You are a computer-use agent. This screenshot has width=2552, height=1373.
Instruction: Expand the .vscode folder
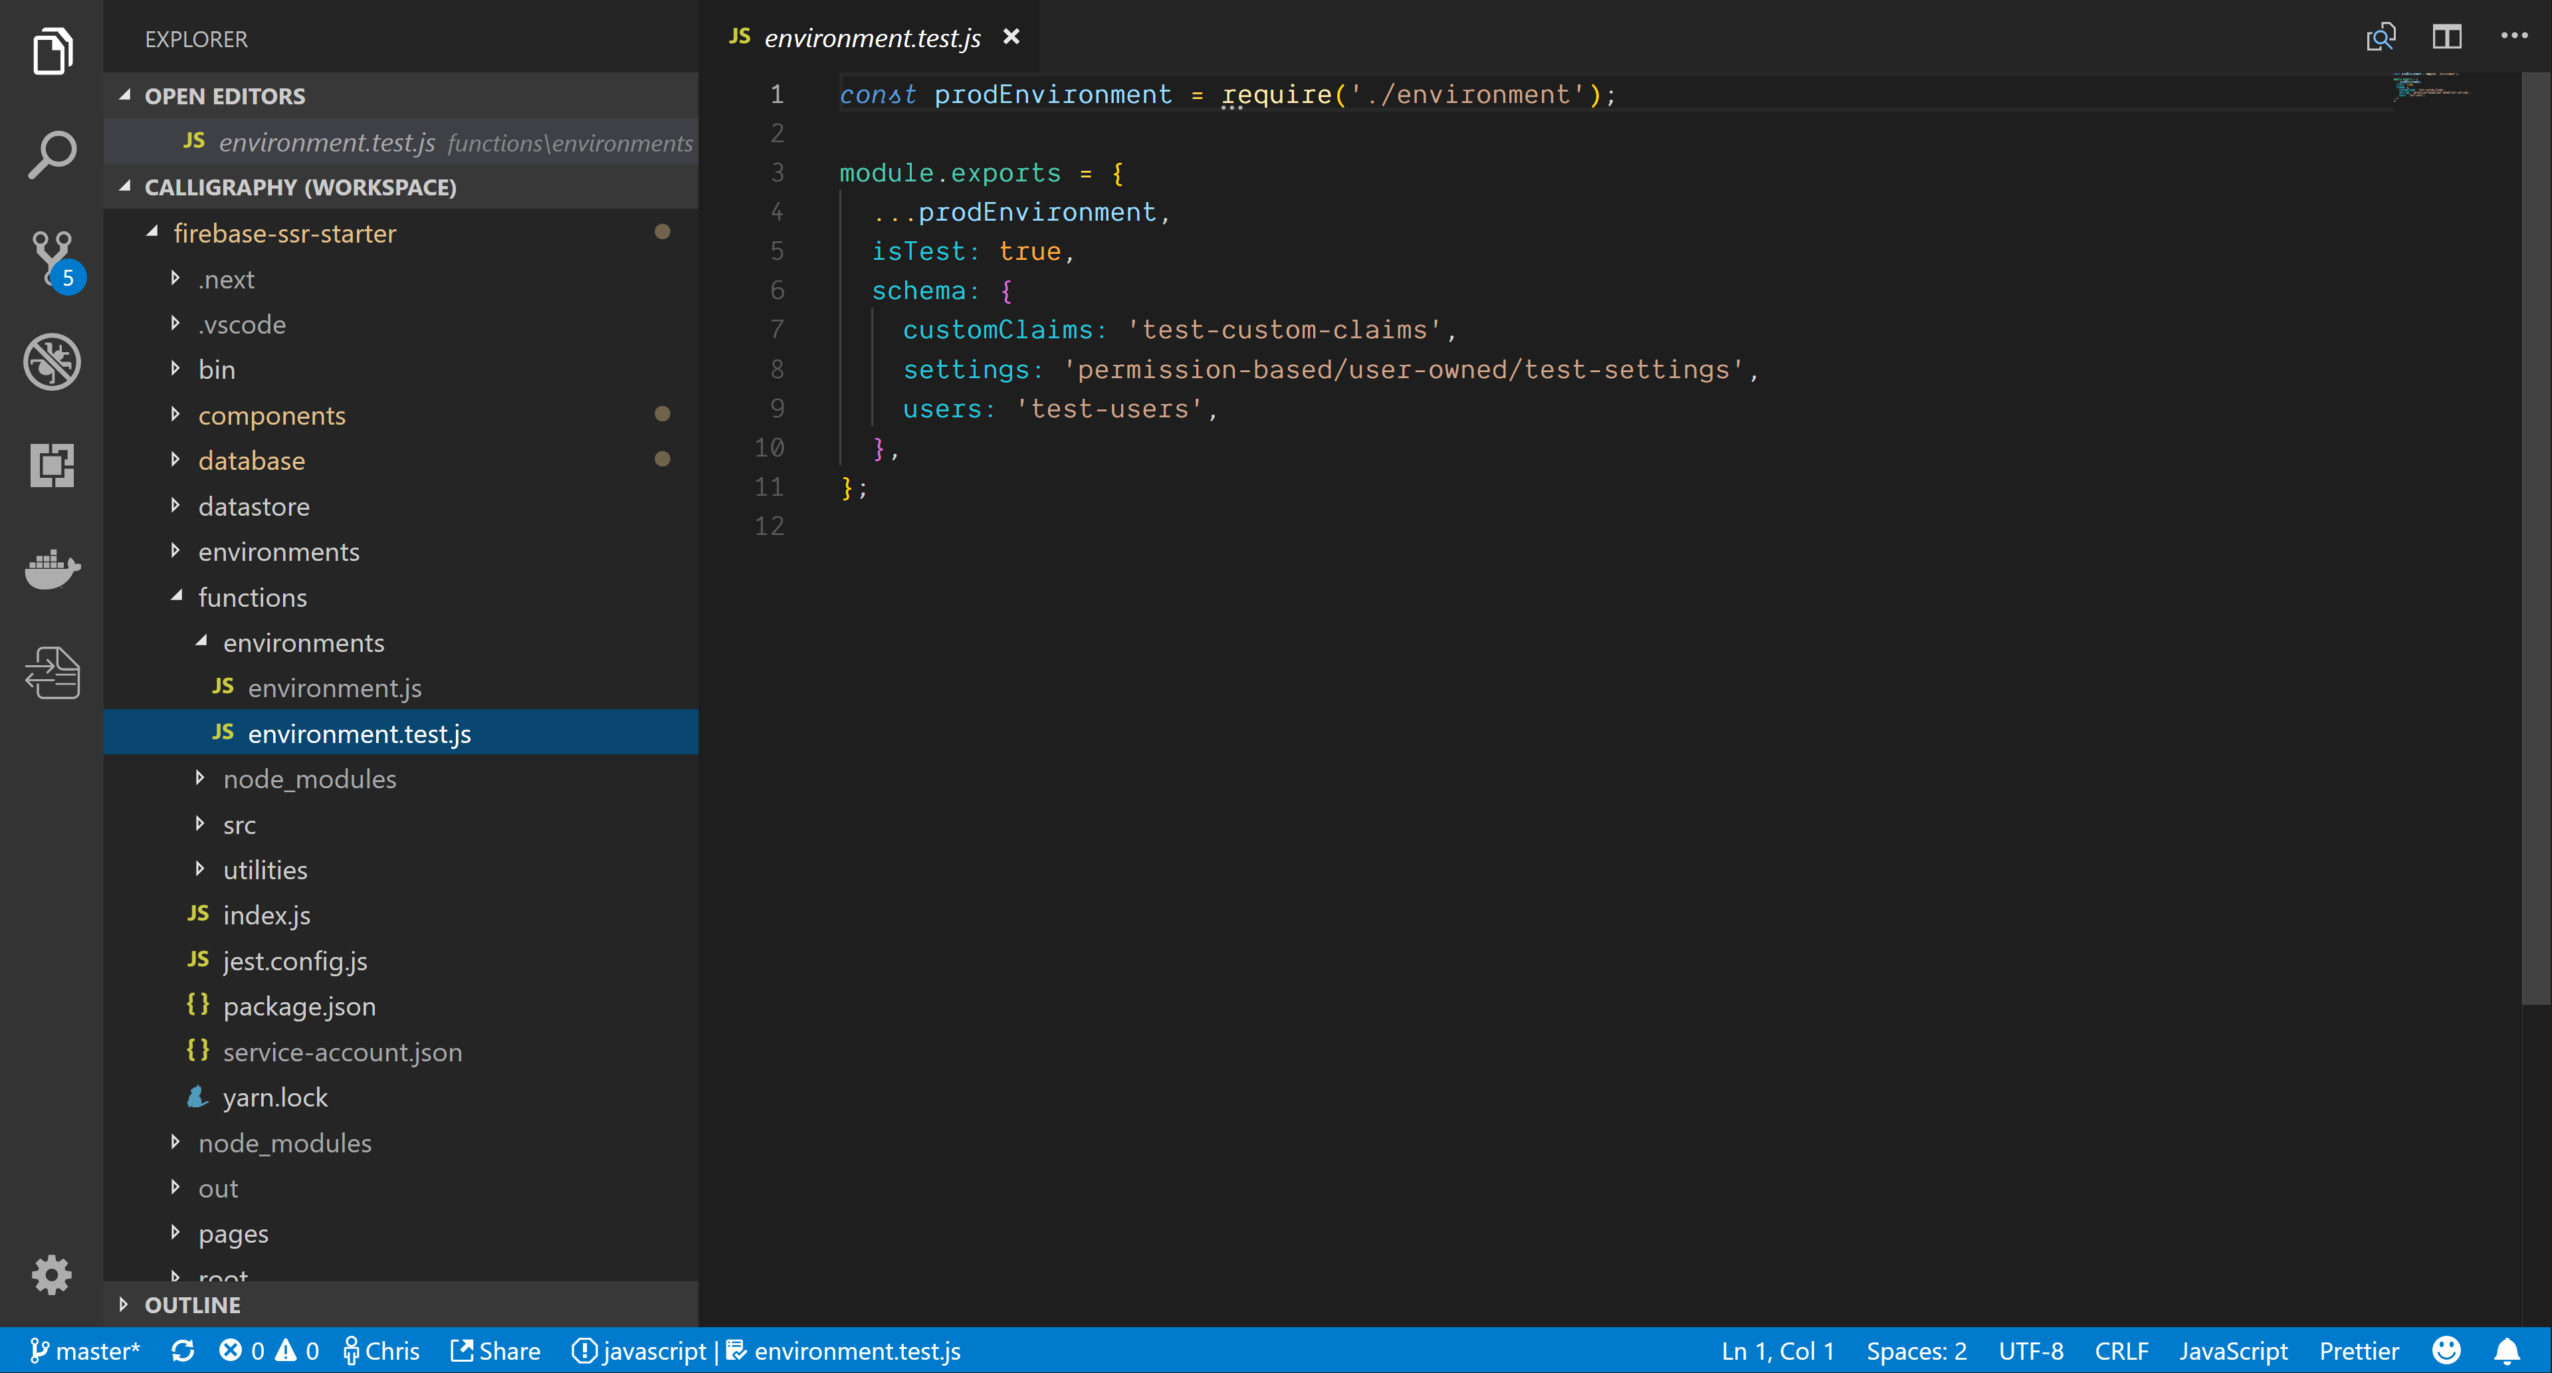400,324
